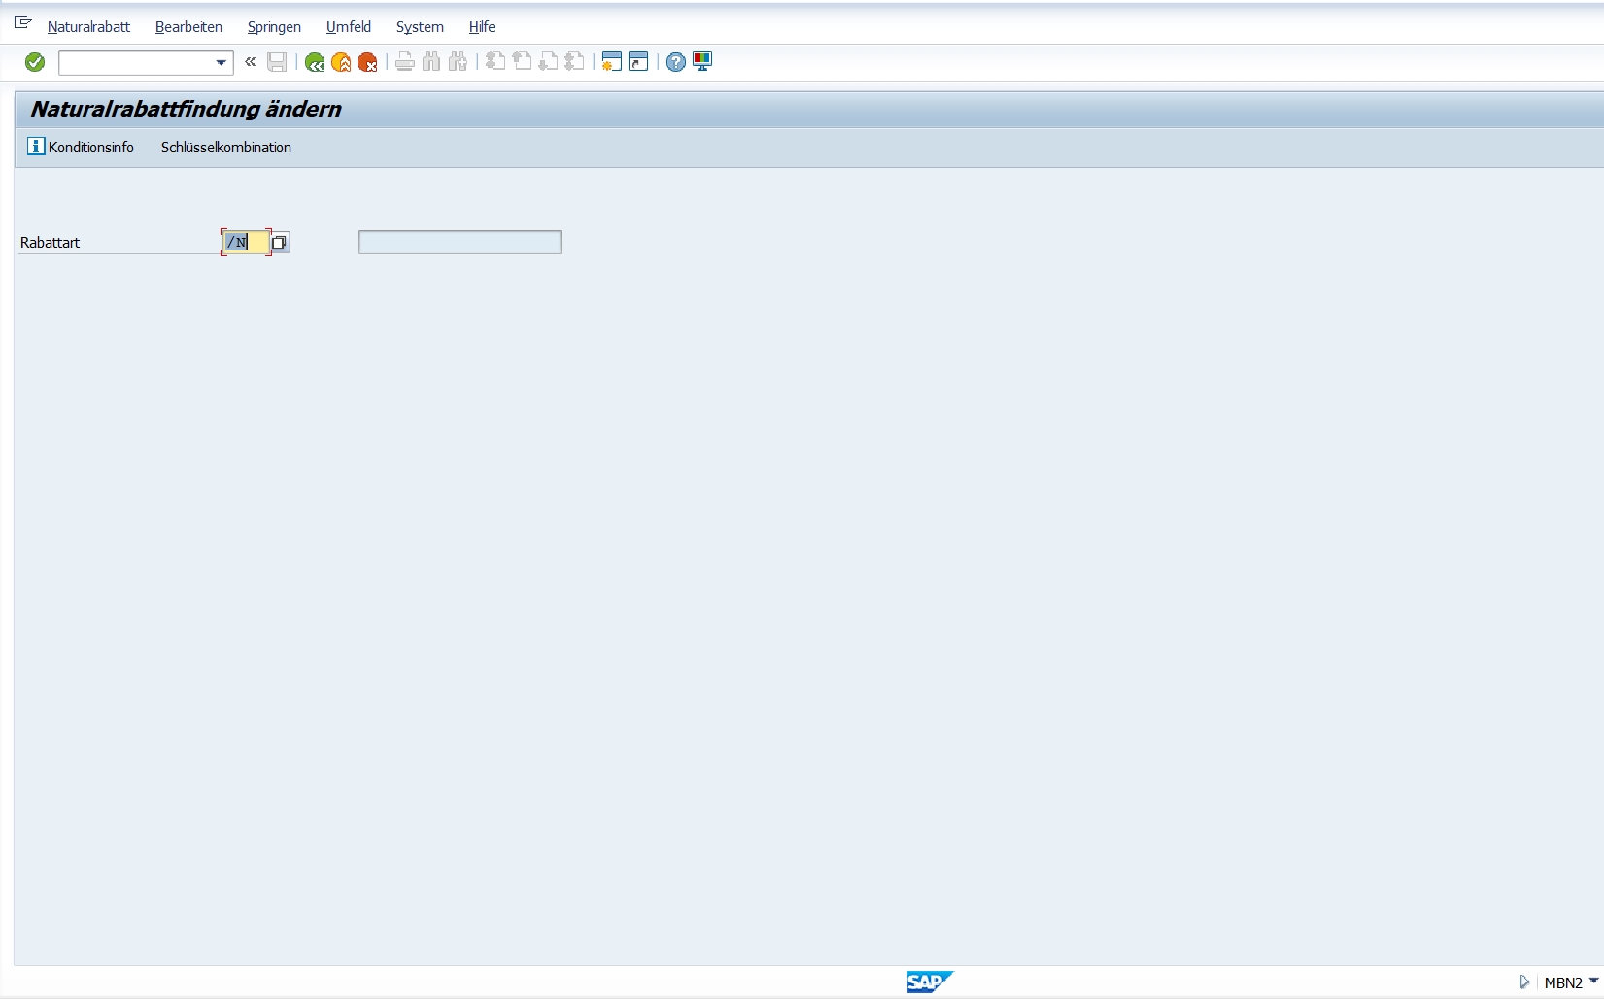Click the Previous Page icon
Image resolution: width=1604 pixels, height=999 pixels.
tap(522, 62)
